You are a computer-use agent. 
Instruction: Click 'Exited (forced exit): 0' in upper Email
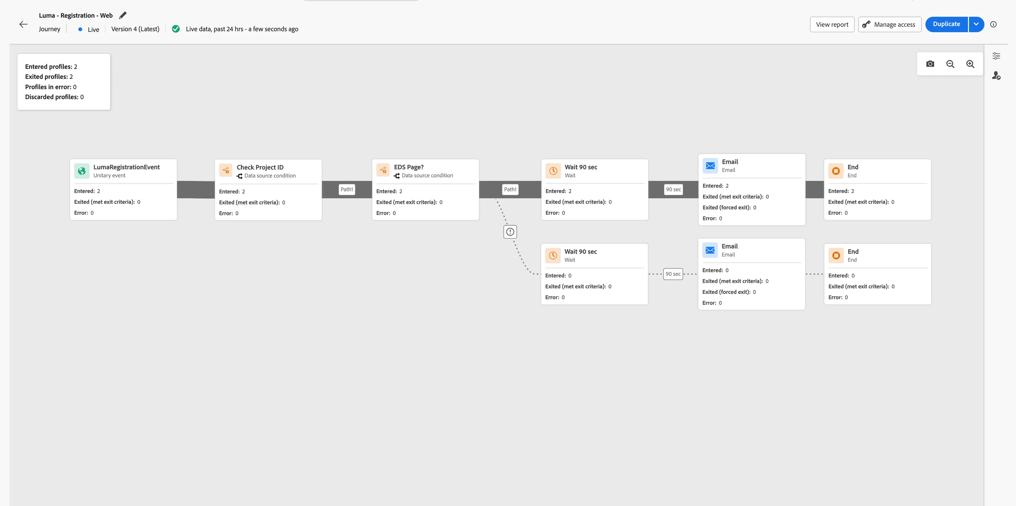(729, 208)
